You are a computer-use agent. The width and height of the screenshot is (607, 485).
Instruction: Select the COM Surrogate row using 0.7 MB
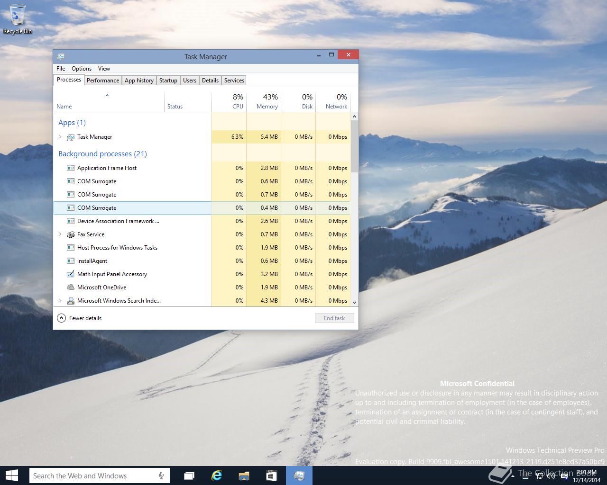(x=202, y=195)
